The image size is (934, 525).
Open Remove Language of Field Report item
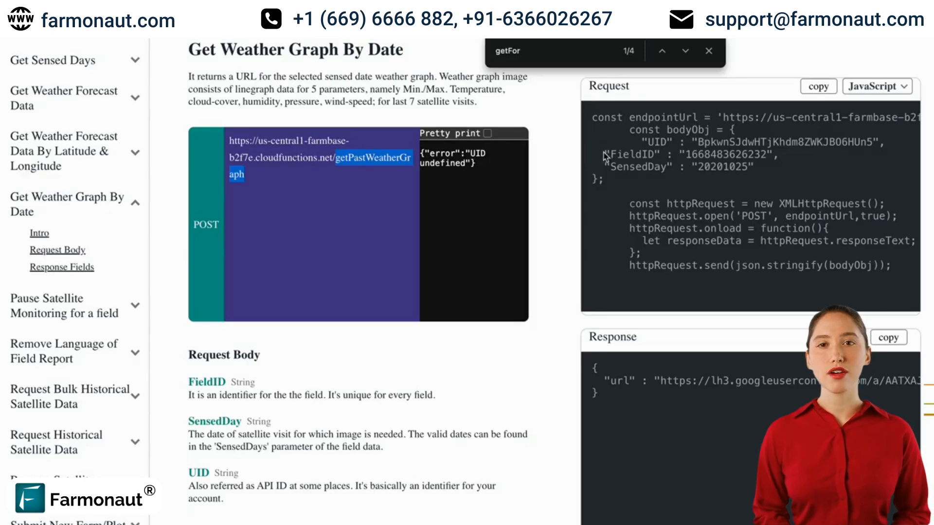coord(64,351)
